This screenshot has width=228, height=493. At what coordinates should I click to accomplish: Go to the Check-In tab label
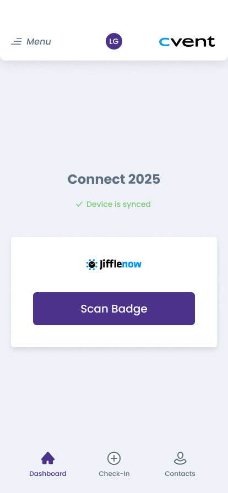pyautogui.click(x=114, y=474)
